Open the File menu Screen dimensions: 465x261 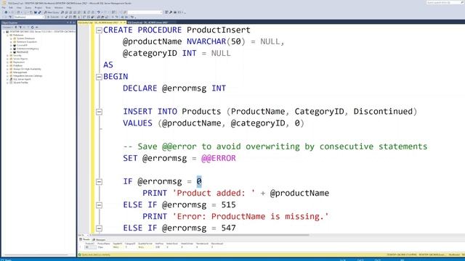(x=4, y=8)
